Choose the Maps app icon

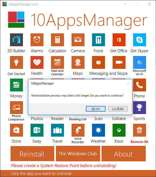point(78,62)
